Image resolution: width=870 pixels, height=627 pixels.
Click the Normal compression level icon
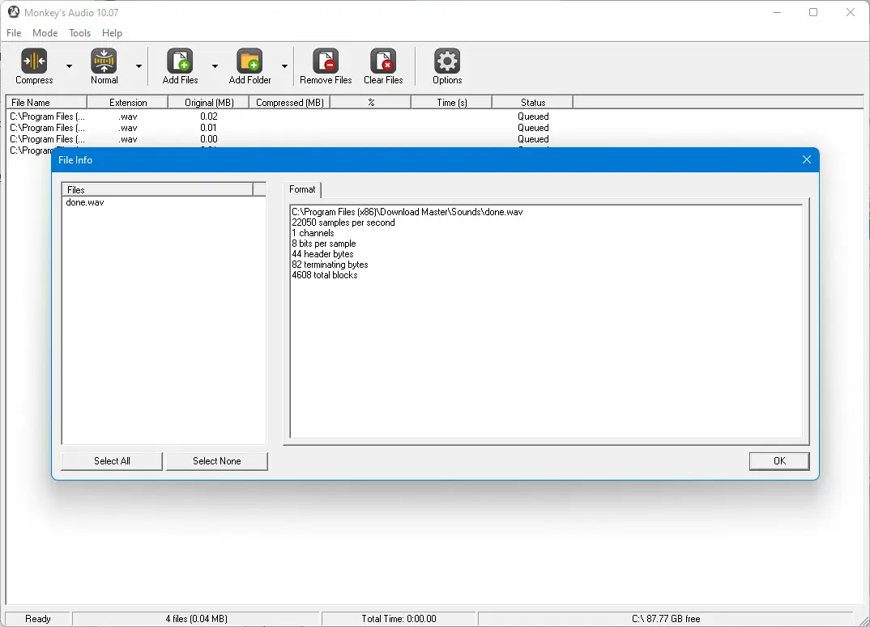(104, 61)
